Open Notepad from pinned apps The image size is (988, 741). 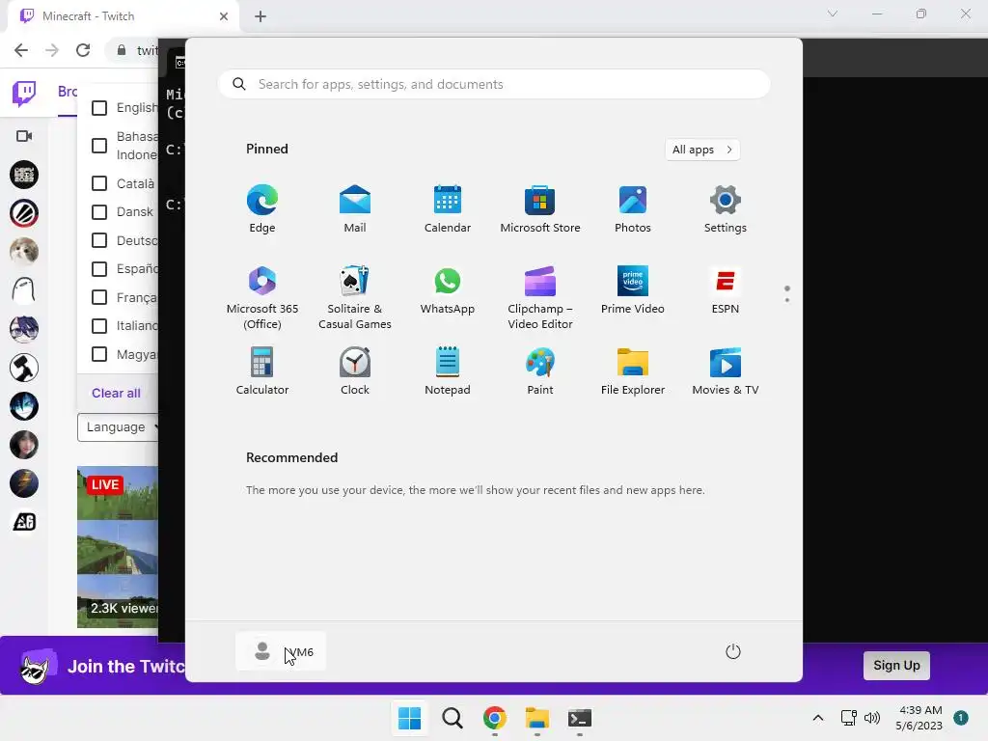[448, 371]
